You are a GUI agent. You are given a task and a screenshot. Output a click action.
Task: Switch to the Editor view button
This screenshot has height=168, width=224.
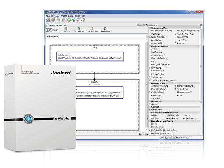pyautogui.click(x=56, y=30)
